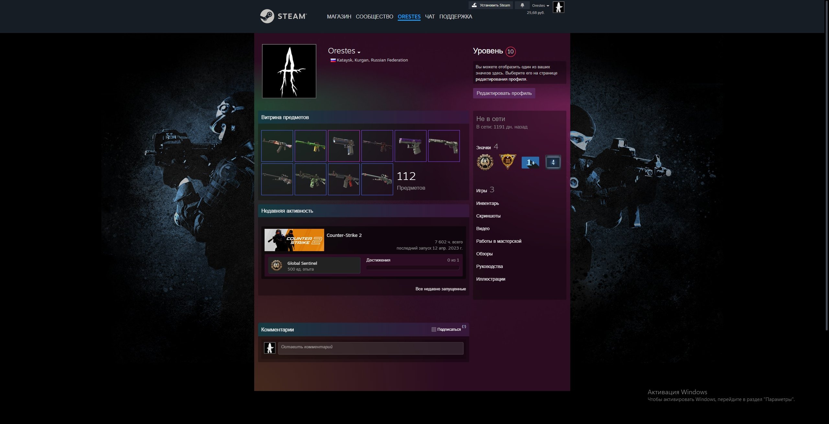Click the Достижения achievements label
The width and height of the screenshot is (829, 424).
pyautogui.click(x=378, y=260)
